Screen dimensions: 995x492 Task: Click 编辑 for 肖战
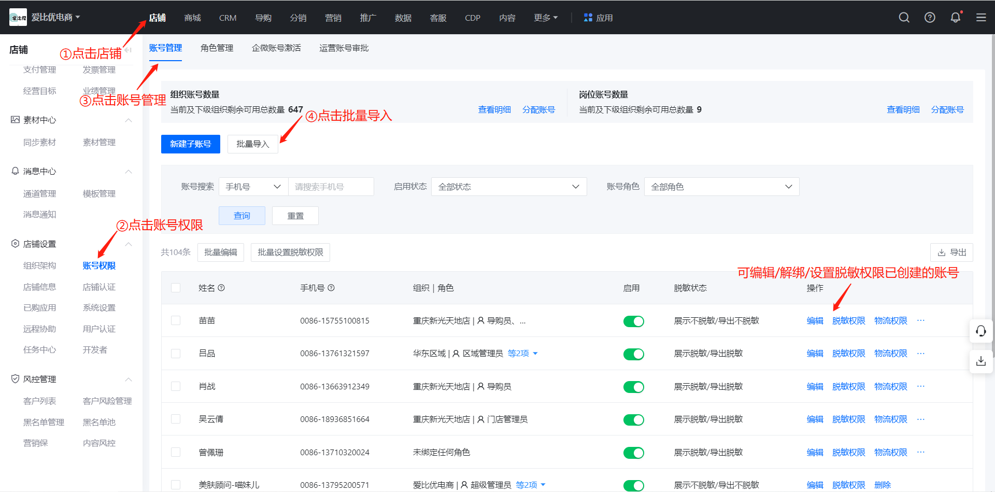(815, 386)
